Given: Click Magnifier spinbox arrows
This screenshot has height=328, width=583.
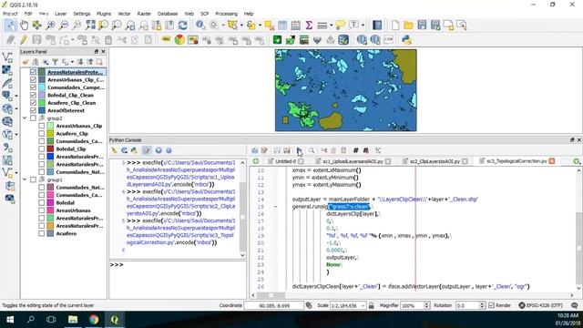Looking at the screenshot, I should (x=427, y=305).
